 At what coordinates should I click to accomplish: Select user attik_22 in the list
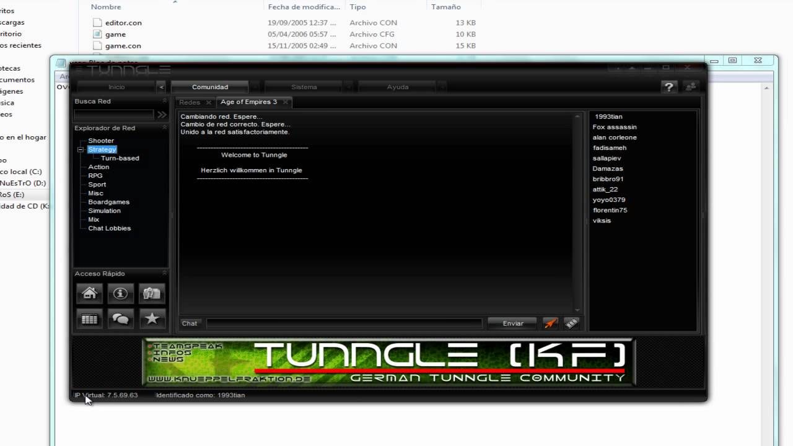point(605,190)
